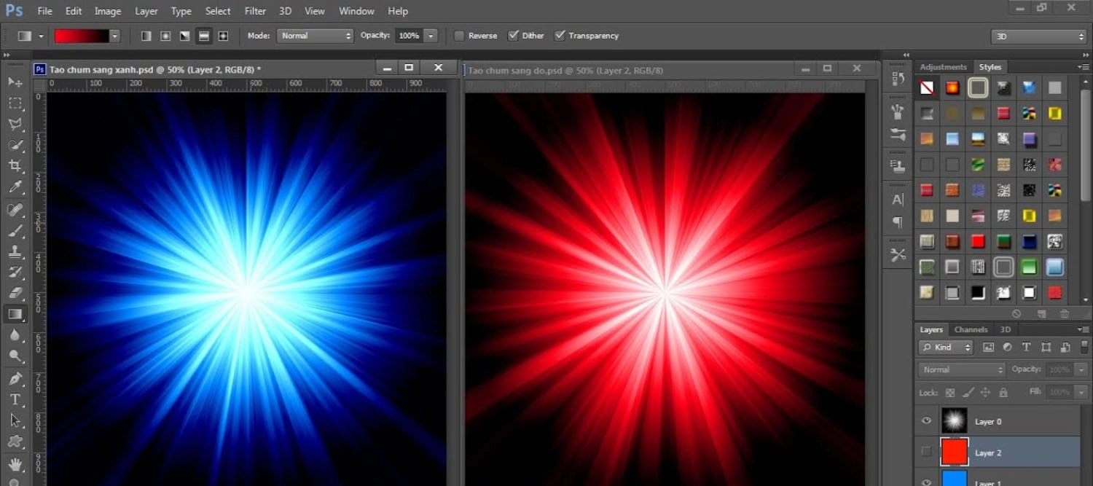Select the Gradient tool in toolbox

15,315
